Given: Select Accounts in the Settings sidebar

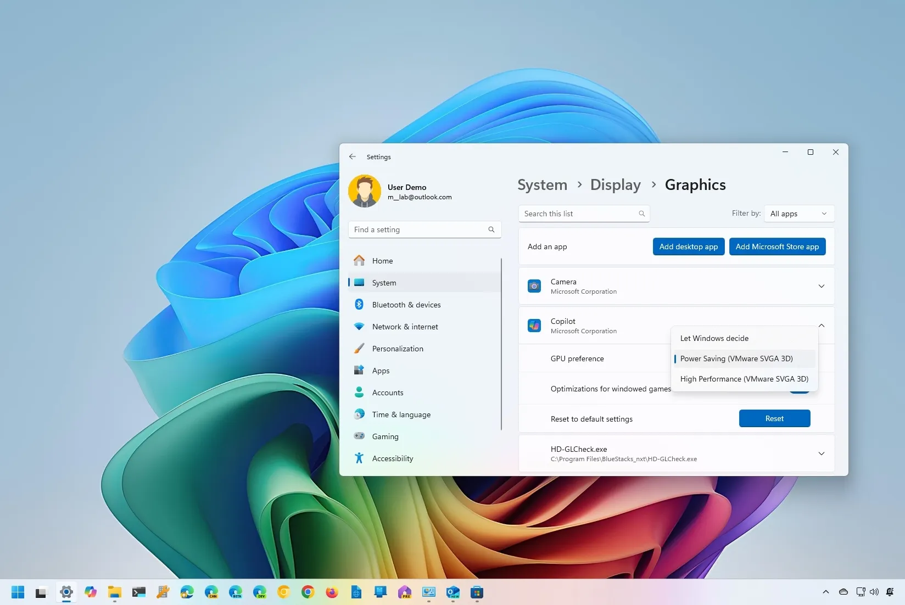Looking at the screenshot, I should point(386,393).
